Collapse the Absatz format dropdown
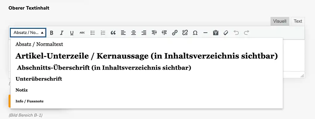Viewport: 315px width, 119px height. [x=28, y=33]
